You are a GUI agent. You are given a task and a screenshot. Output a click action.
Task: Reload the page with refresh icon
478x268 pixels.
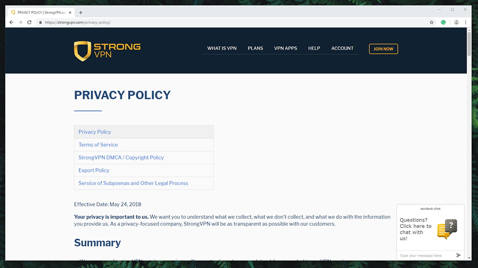[29, 22]
